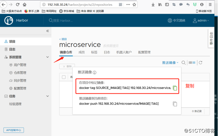This screenshot has height=136, width=218.
Task: Open 火狐官方站点 bookmark folder
Action: point(12,11)
